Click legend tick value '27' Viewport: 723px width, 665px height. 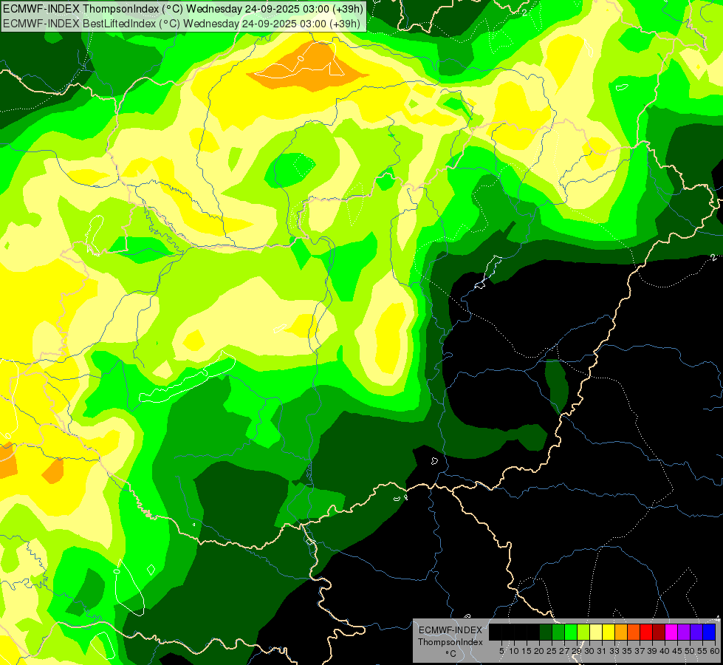[564, 651]
